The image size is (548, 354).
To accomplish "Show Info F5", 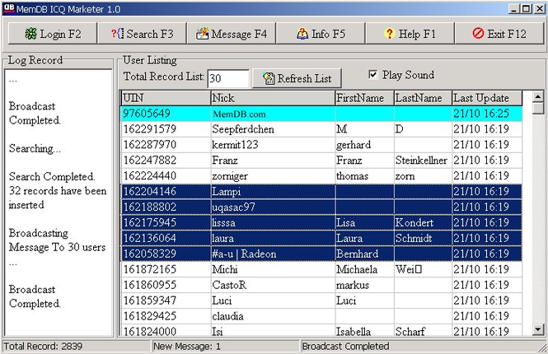I will [x=321, y=34].
